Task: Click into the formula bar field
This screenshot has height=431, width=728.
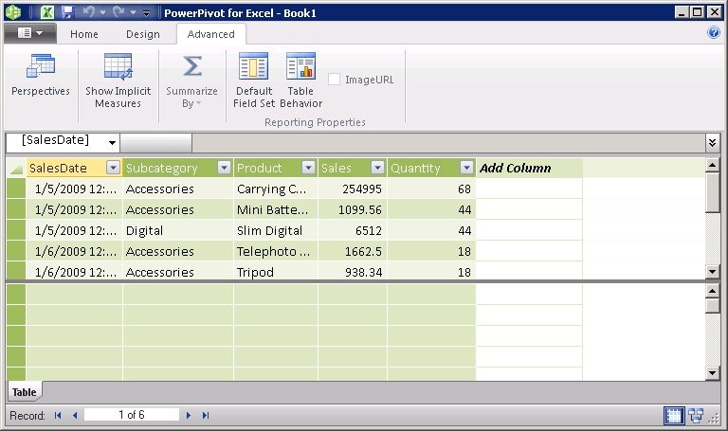Action: coord(448,143)
